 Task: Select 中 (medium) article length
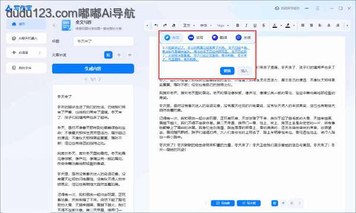tap(119, 55)
